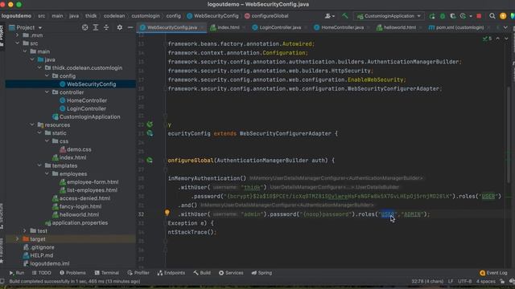Click Spring bean gutter icon at line 22
This screenshot has width=515, height=289.
click(x=150, y=124)
